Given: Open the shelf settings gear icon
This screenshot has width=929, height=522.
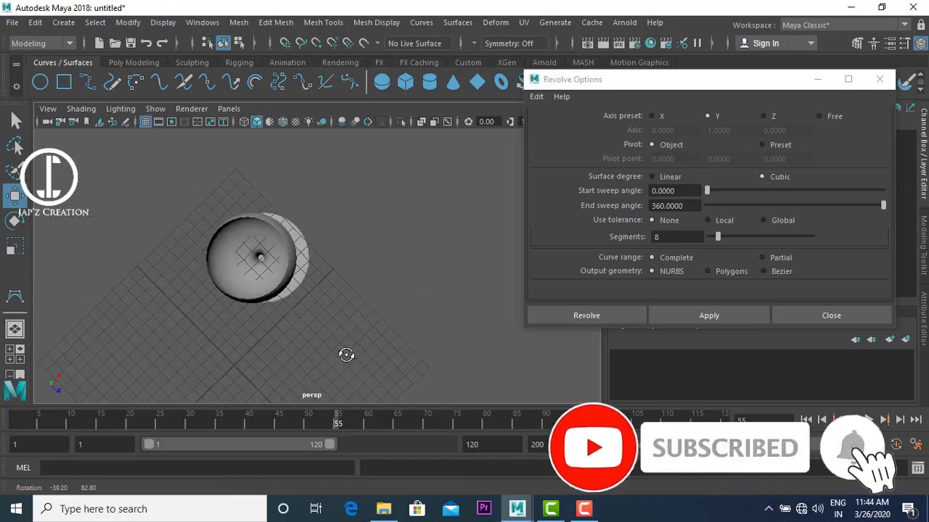Looking at the screenshot, I should point(16,87).
